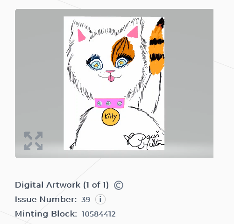
Task: Select the issue number value 39
Action: tap(86, 200)
